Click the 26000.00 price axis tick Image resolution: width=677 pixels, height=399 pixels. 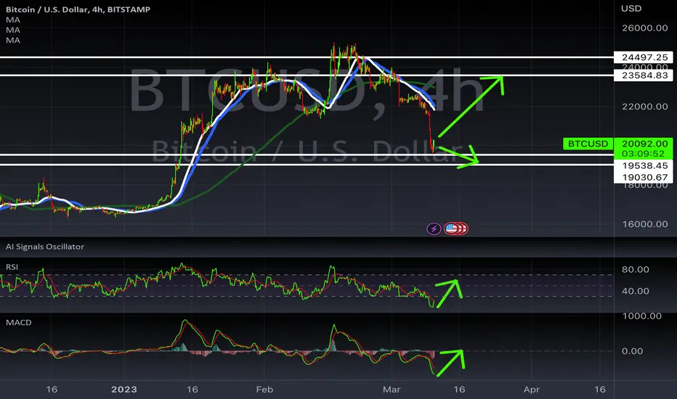coord(644,28)
